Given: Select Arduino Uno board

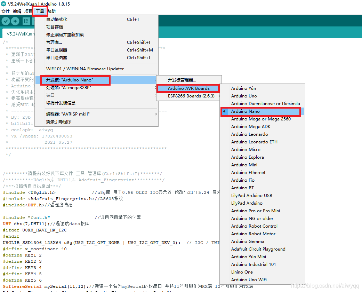Looking at the screenshot, I should coord(262,96).
